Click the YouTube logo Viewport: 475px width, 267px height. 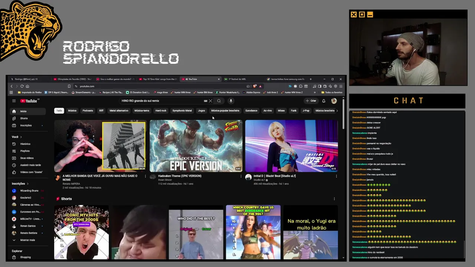[29, 101]
